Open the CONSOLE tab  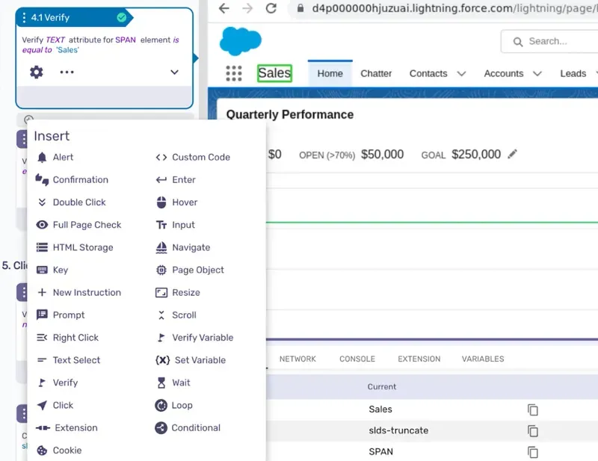pos(357,359)
